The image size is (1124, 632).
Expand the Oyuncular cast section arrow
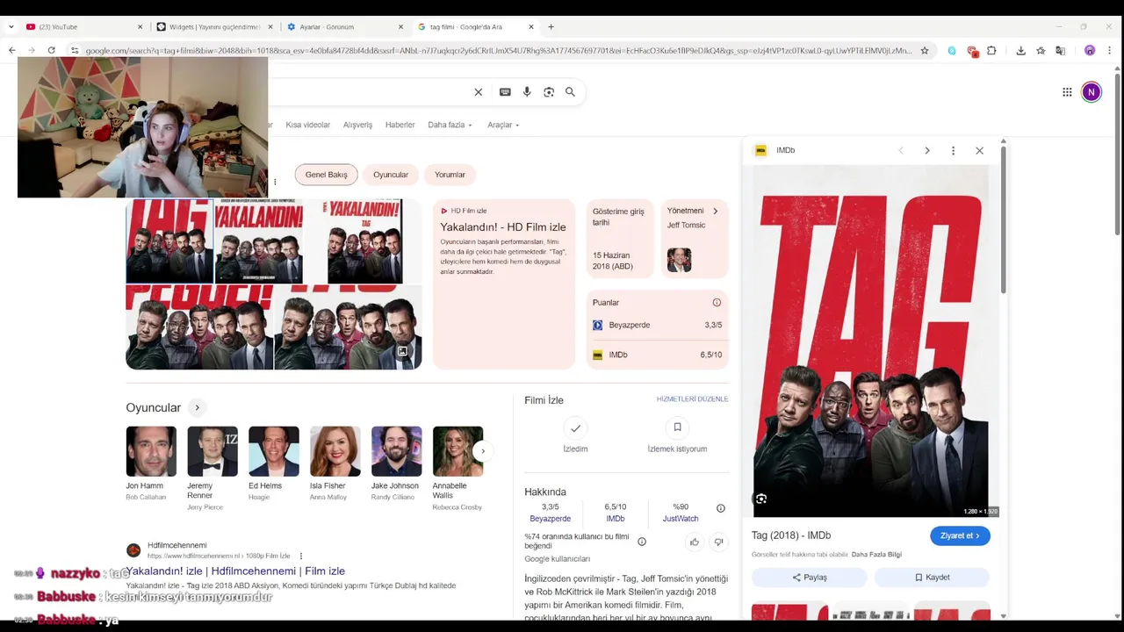tap(197, 407)
